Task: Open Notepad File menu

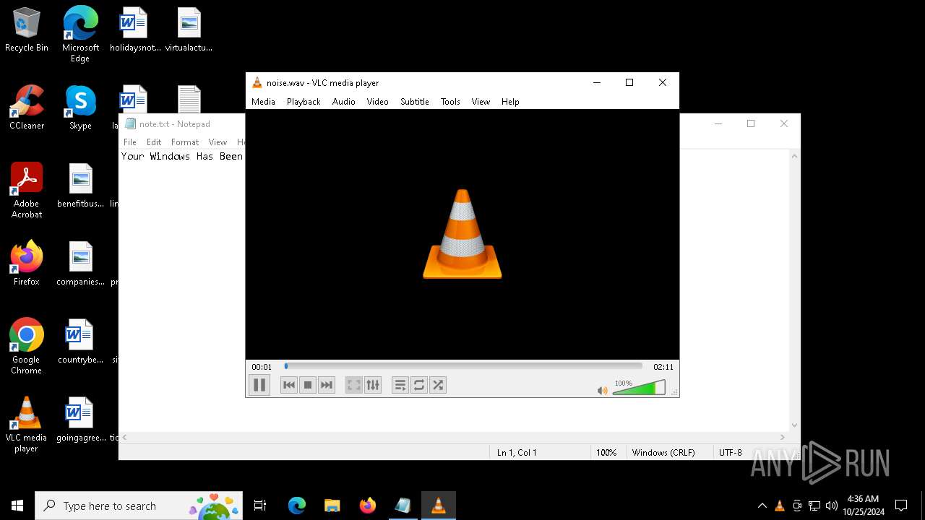Action: pos(130,142)
